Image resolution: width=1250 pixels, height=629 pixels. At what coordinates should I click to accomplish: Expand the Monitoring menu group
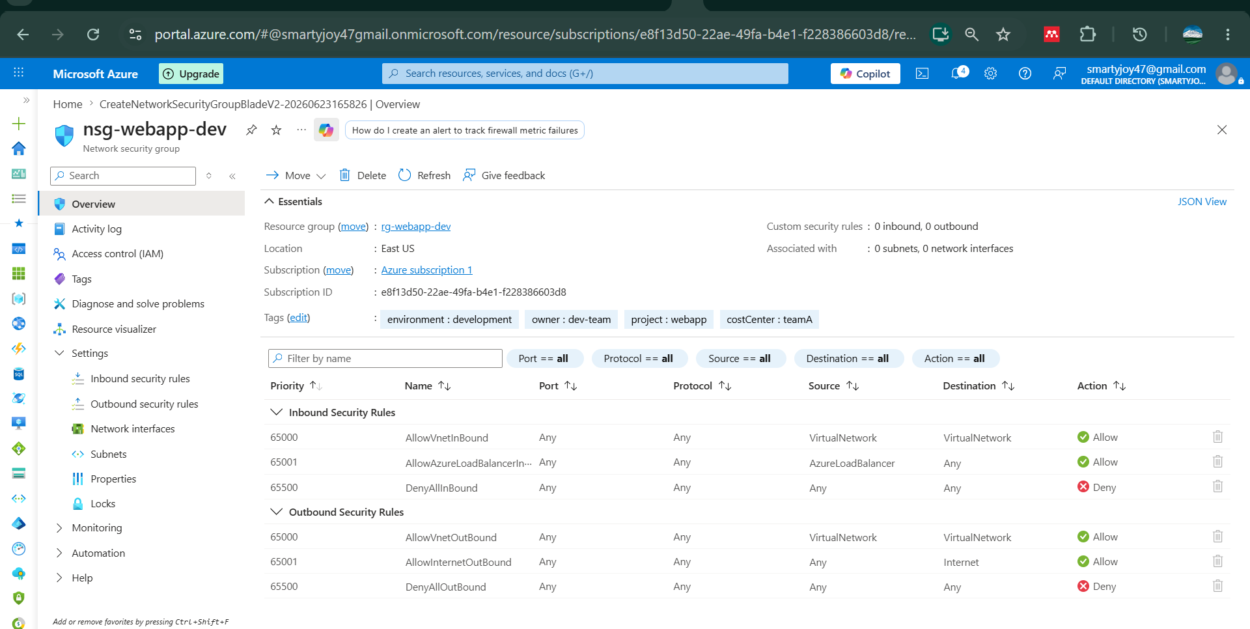[x=59, y=527]
